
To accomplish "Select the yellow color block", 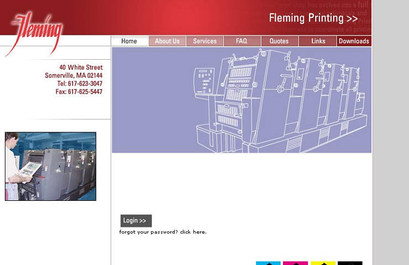I will (323, 263).
